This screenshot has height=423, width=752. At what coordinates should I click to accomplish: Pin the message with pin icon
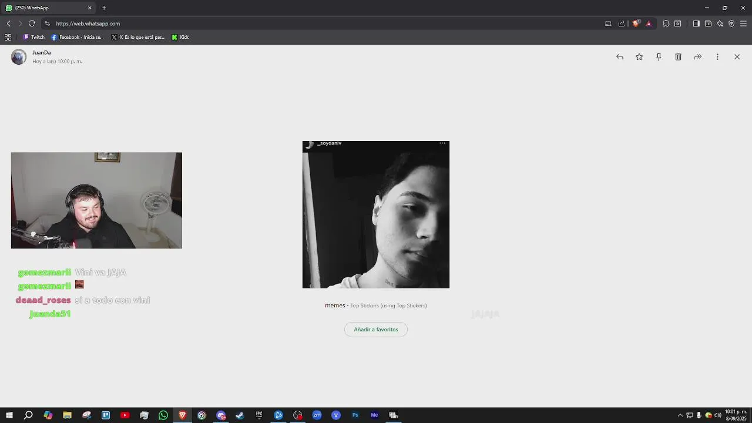pos(659,57)
